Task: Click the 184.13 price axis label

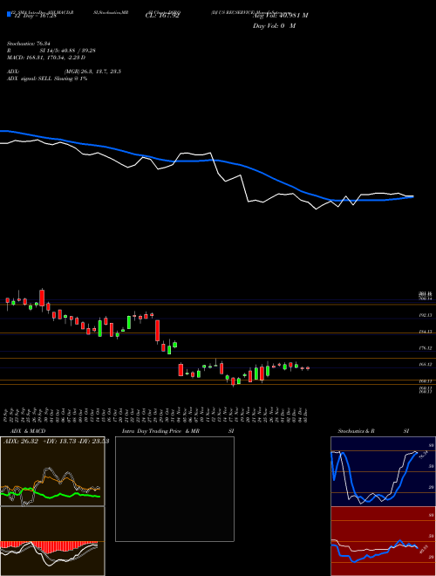Action: click(x=426, y=332)
